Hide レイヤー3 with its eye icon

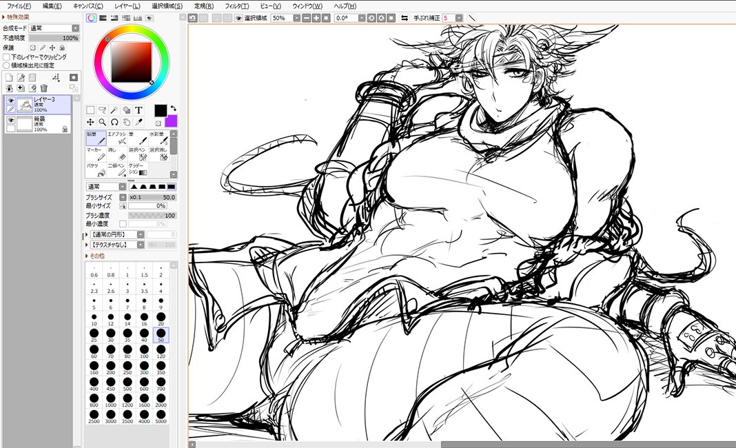(11, 101)
